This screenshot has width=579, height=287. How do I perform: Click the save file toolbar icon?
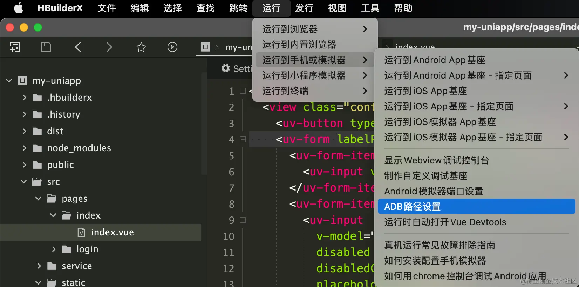tap(46, 47)
